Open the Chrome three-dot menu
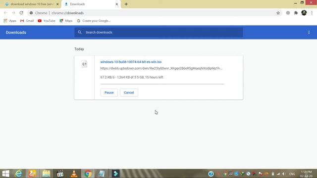Viewport: 317px width, 178px height. pos(312,13)
